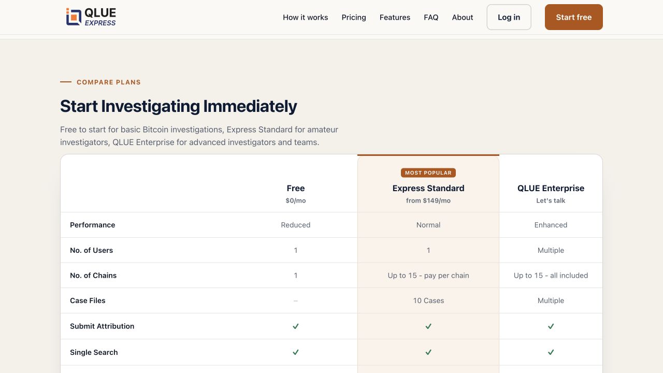This screenshot has width=663, height=373.
Task: Click the "Normal" performance cell
Action: tap(428, 225)
